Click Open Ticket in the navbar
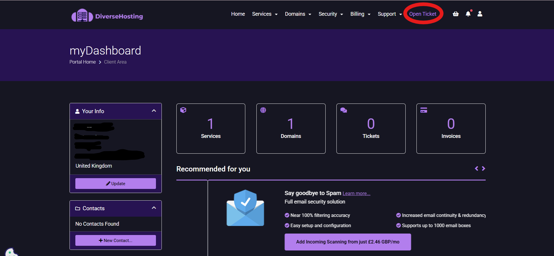Screen dimensions: 554x256 pos(423,14)
